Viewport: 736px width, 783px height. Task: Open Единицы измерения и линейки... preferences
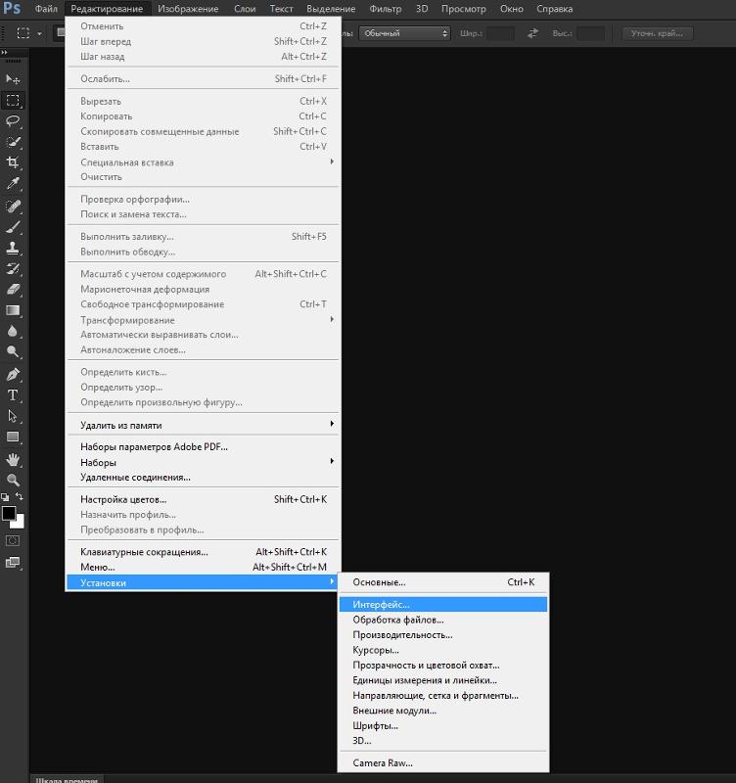click(x=443, y=680)
